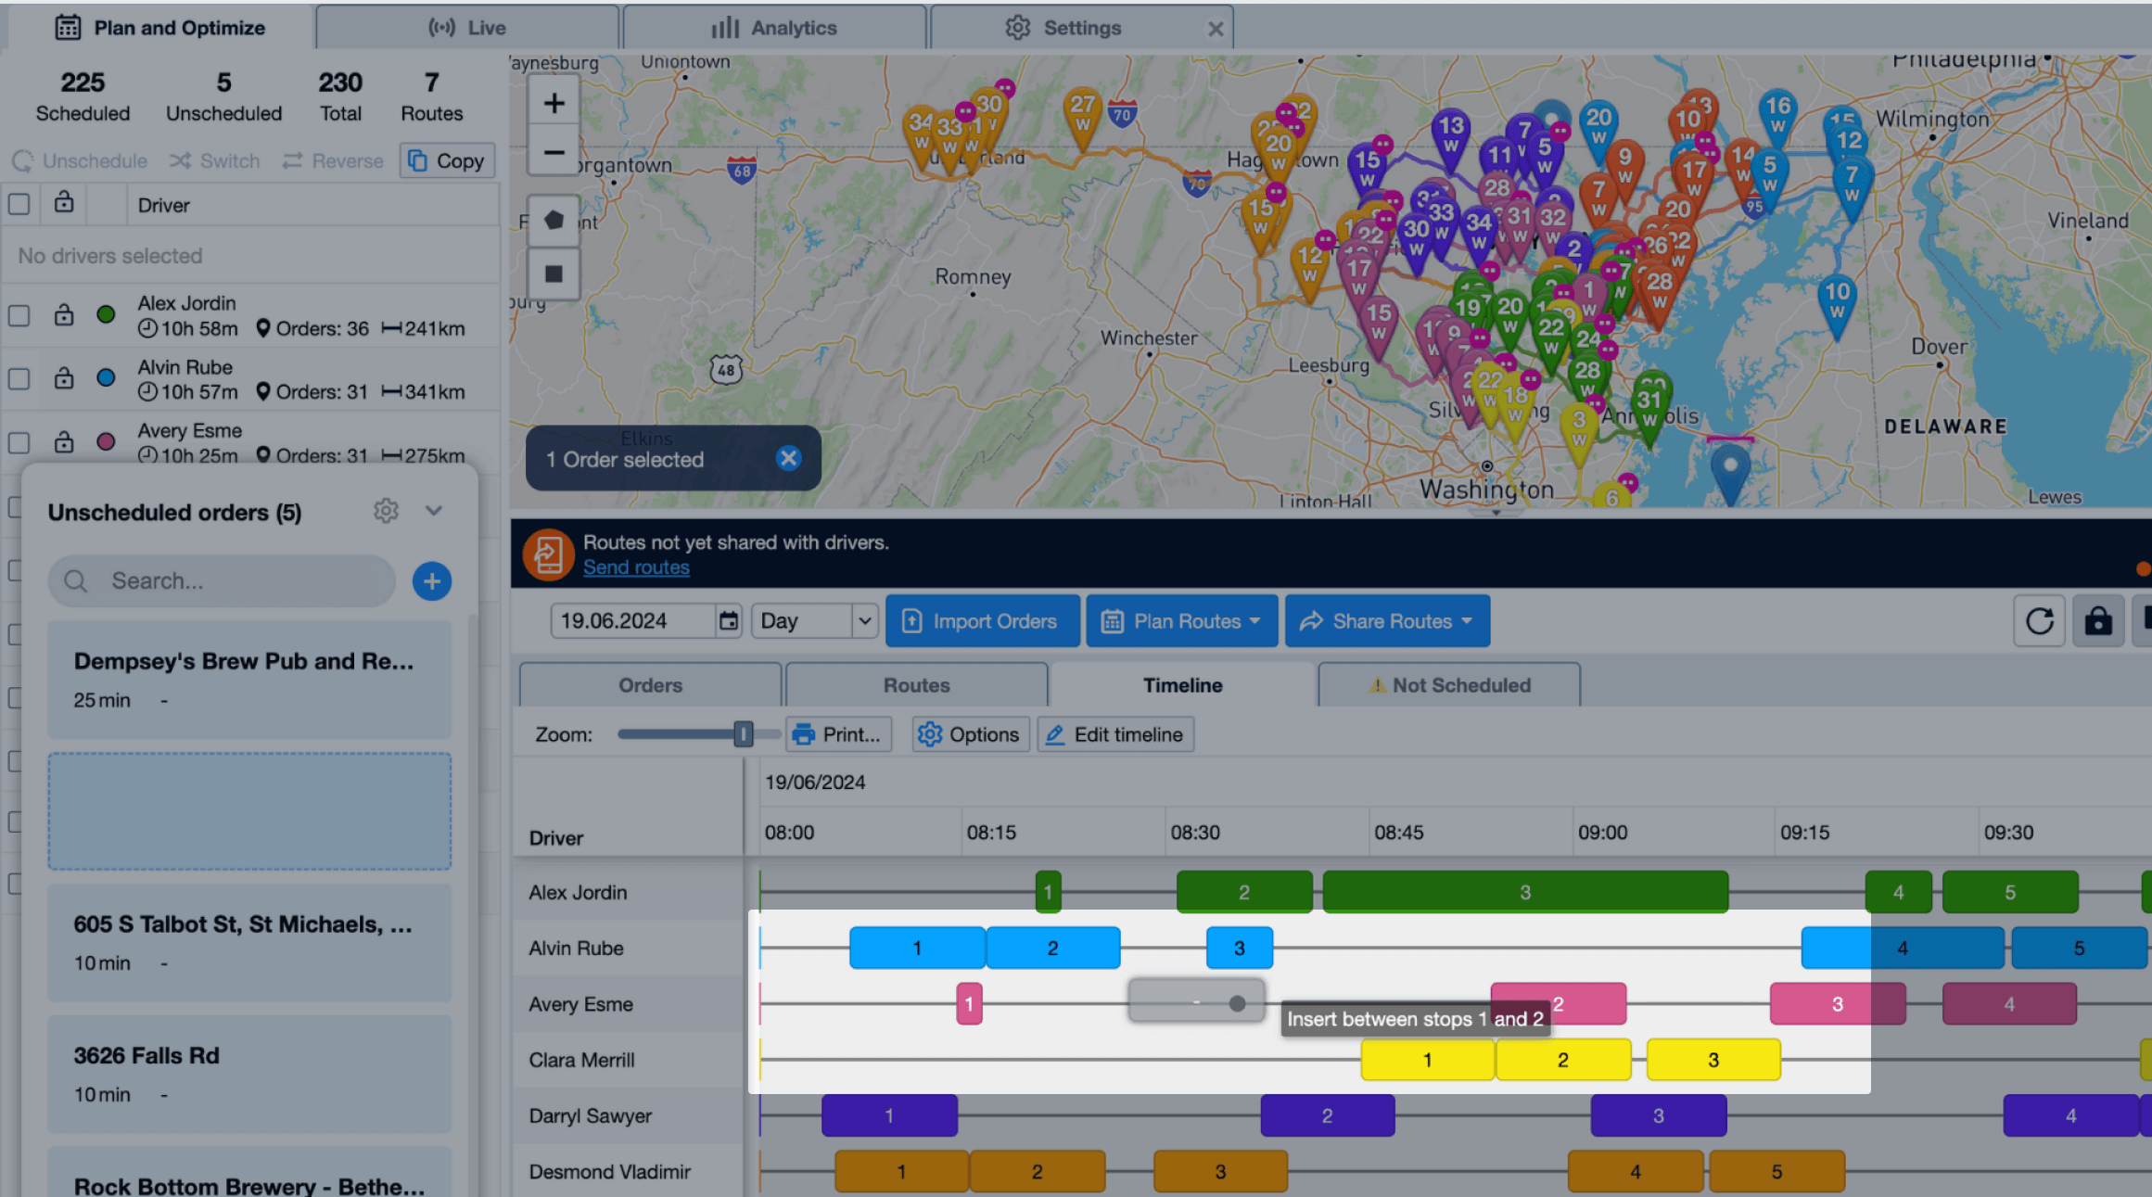Collapse the Unscheduled orders panel chevron
This screenshot has height=1197, width=2152.
point(433,511)
